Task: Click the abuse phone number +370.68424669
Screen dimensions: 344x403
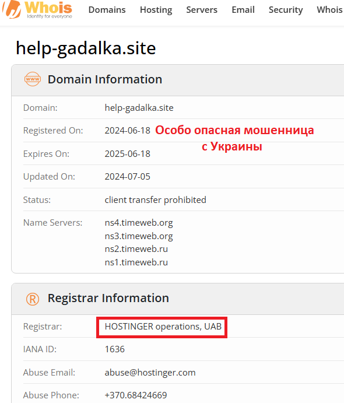Action: (136, 395)
